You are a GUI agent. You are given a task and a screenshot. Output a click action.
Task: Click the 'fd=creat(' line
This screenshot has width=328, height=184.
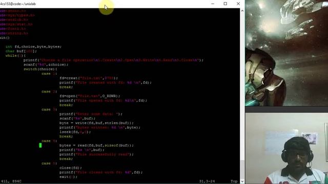point(89,78)
